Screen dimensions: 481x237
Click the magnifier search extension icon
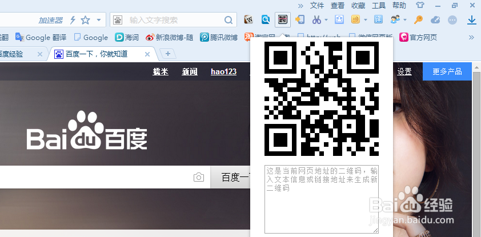pos(266,20)
